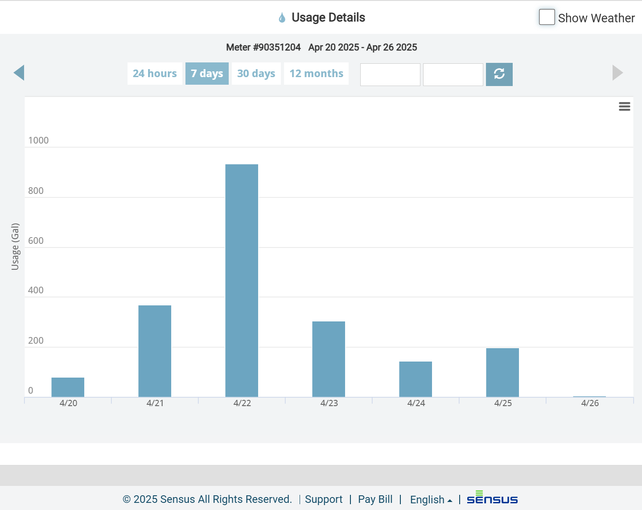
Task: Open the Support link
Action: 324,499
